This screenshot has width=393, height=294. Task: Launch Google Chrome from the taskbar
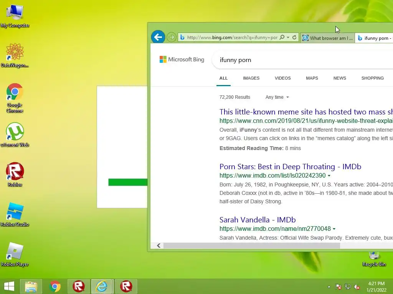point(55,286)
